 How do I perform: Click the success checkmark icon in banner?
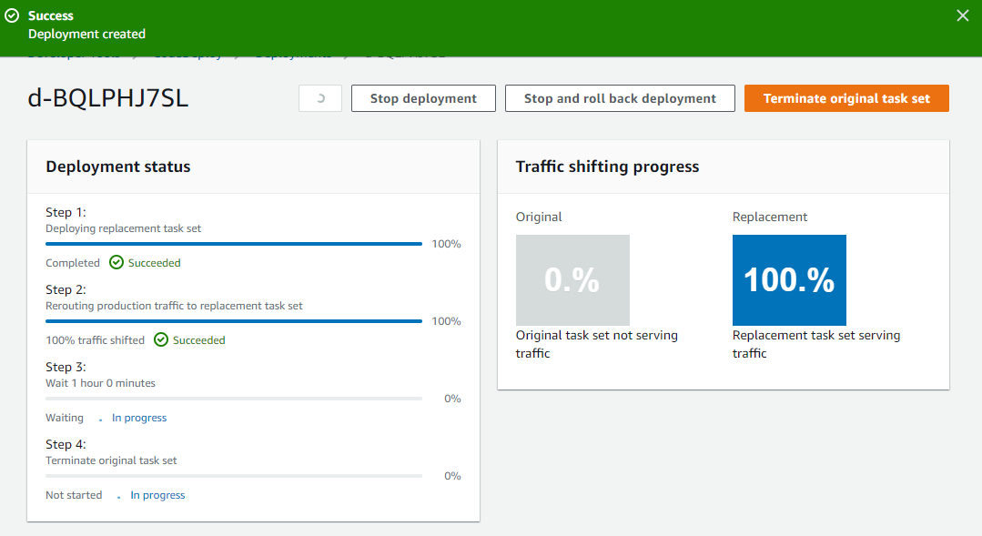12,15
